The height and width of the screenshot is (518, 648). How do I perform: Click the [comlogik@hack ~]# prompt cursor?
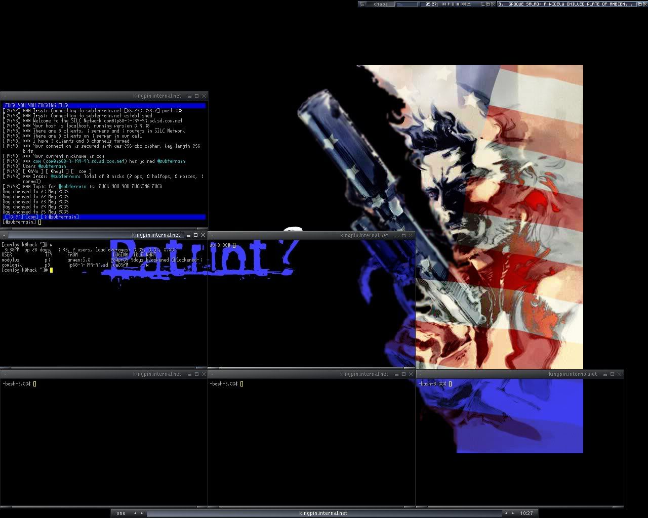point(51,270)
